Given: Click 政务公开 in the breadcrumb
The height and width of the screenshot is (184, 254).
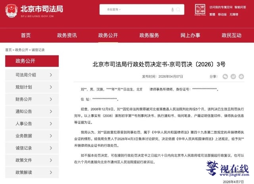Looking at the screenshot, I should point(21,50).
